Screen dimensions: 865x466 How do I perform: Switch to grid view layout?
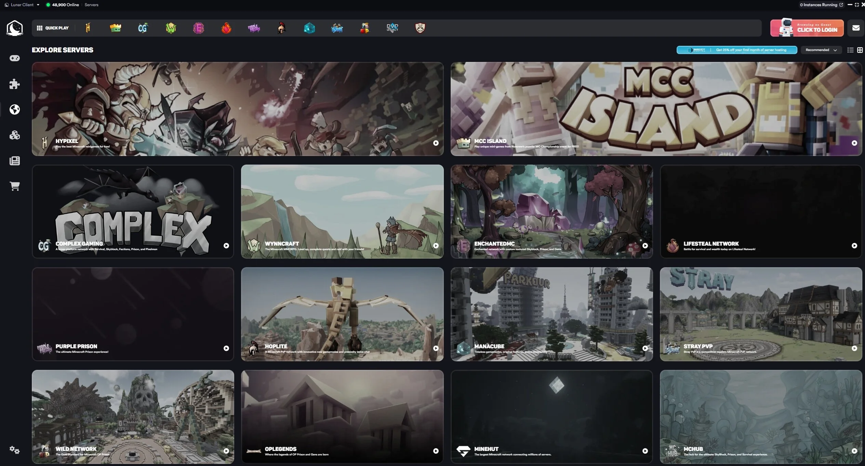[x=860, y=50]
